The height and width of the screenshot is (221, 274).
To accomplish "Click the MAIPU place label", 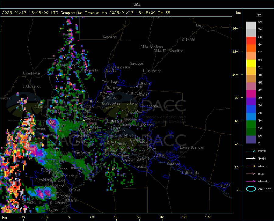I will pyautogui.click(x=92, y=124).
